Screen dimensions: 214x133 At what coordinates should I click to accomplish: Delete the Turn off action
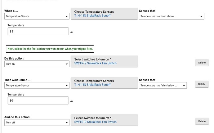point(202,121)
